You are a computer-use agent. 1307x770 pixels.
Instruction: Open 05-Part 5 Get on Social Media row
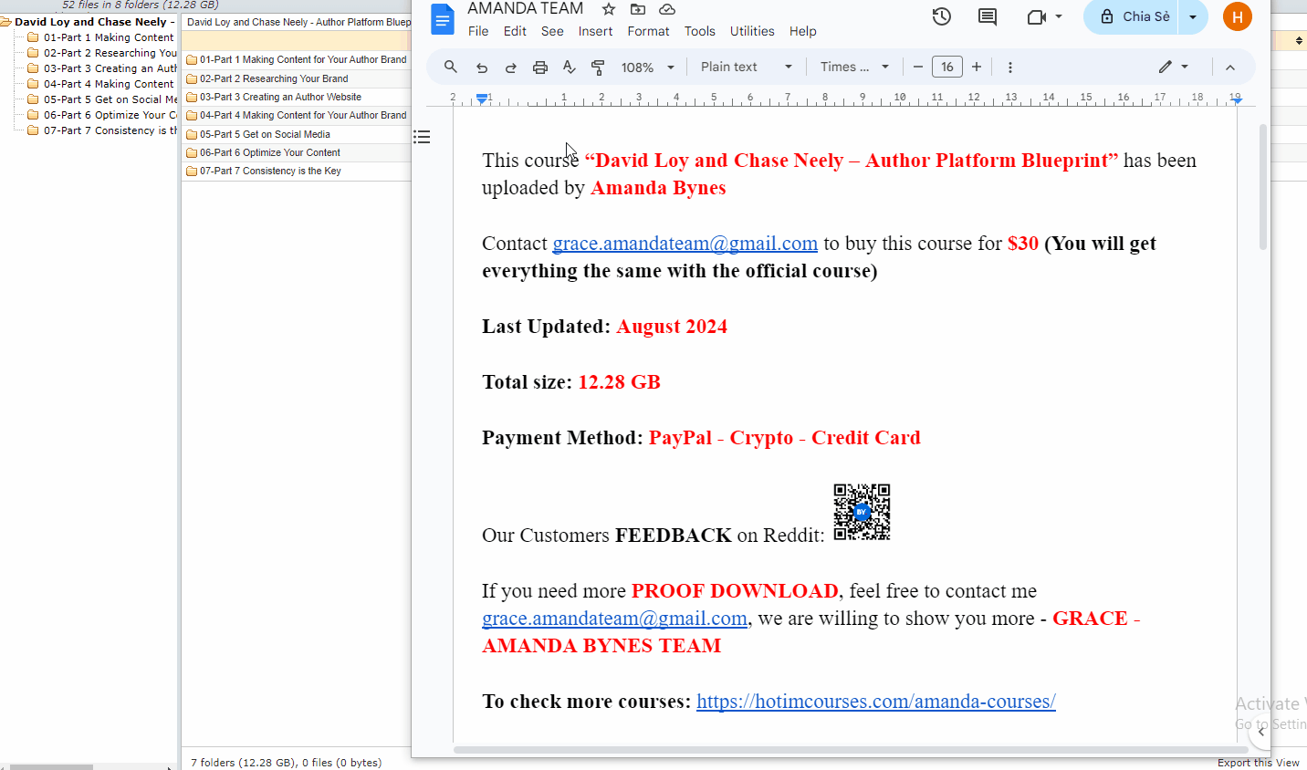click(297, 134)
